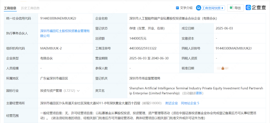Click the 企查查 logo
This screenshot has width=270, height=123.
point(256,8)
